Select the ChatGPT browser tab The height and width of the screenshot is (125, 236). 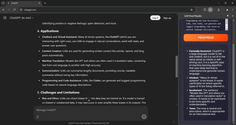click(24, 3)
